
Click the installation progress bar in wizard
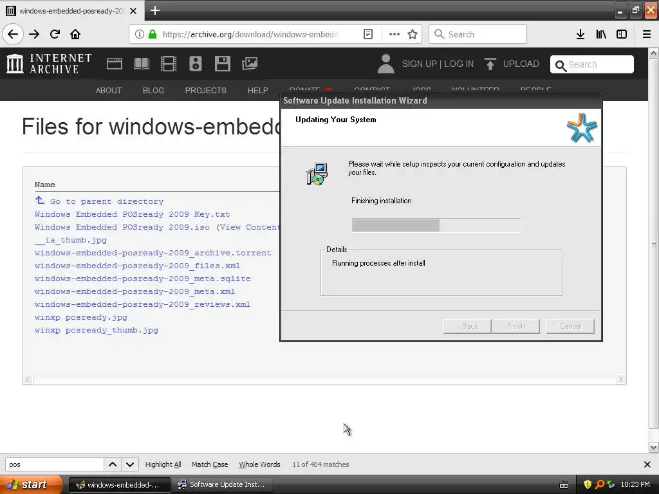(436, 225)
